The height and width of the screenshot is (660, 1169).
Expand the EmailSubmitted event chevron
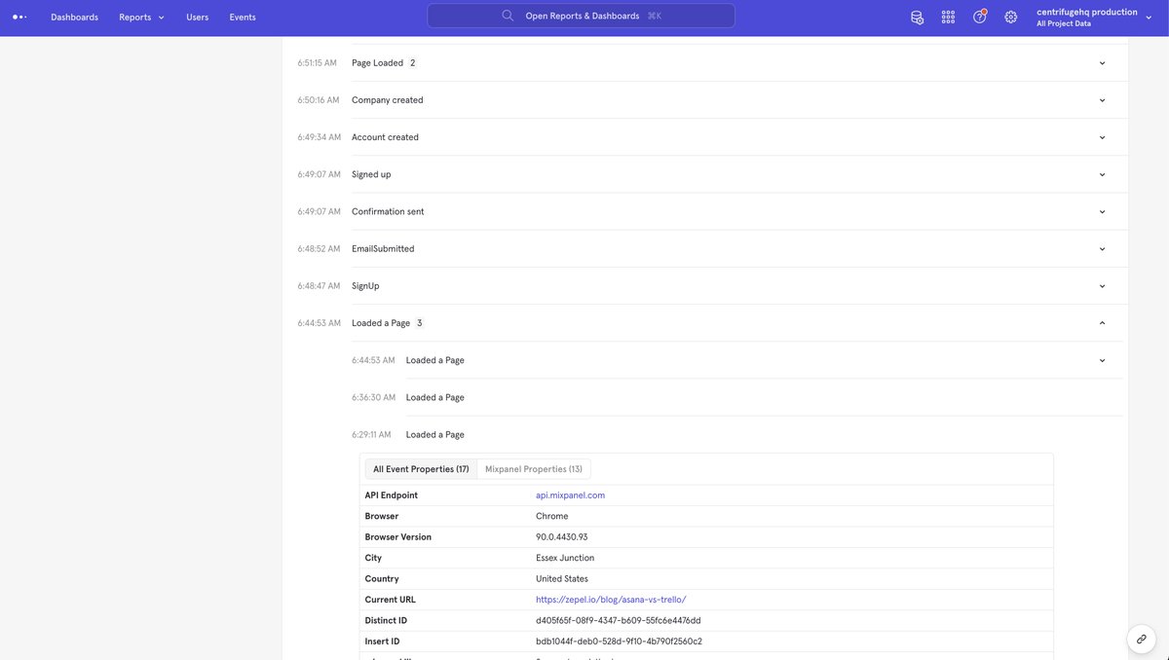[x=1102, y=249]
